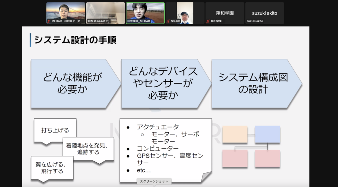Select MEDAR 川地阜平 participant video
Screen dimensions: 338x187
pos(66,13)
